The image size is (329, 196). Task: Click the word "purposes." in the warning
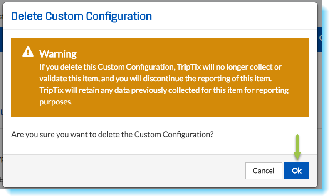[x=56, y=102]
